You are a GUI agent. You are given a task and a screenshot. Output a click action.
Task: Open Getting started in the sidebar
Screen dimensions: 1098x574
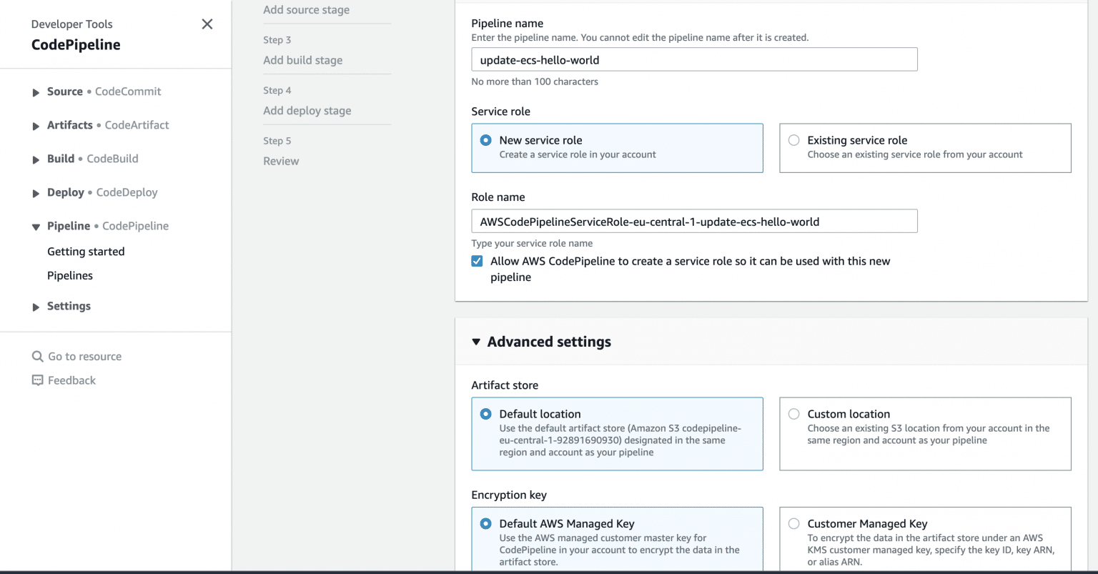coord(86,252)
